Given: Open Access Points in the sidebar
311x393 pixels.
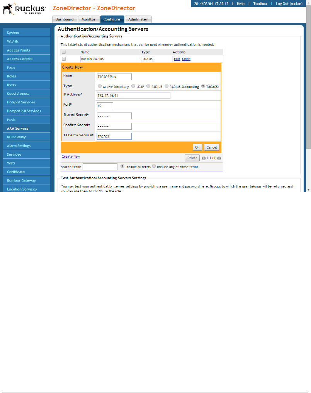Looking at the screenshot, I should click(x=27, y=50).
